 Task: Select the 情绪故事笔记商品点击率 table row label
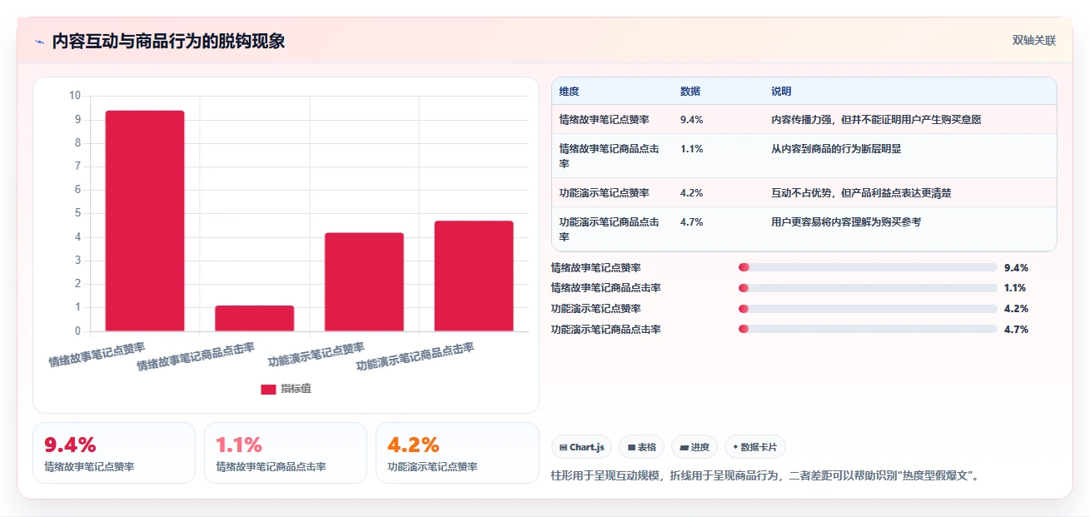coord(610,156)
